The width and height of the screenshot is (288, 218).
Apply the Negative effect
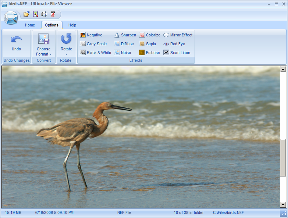click(91, 35)
